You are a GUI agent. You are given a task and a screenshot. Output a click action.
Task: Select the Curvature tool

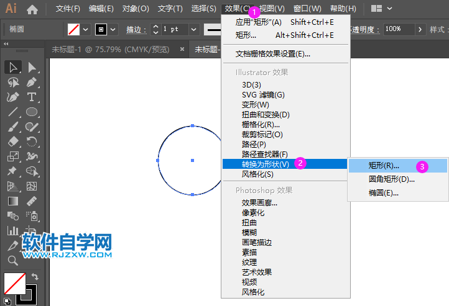(12, 97)
